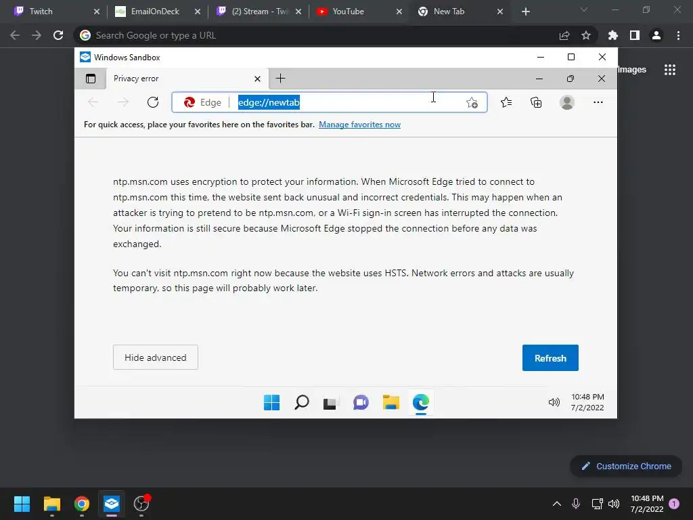Viewport: 693px width, 520px height.
Task: Open Manage favorites now link
Action: [359, 125]
